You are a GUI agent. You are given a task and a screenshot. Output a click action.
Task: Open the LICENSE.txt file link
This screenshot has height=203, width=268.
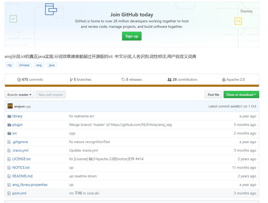21,159
